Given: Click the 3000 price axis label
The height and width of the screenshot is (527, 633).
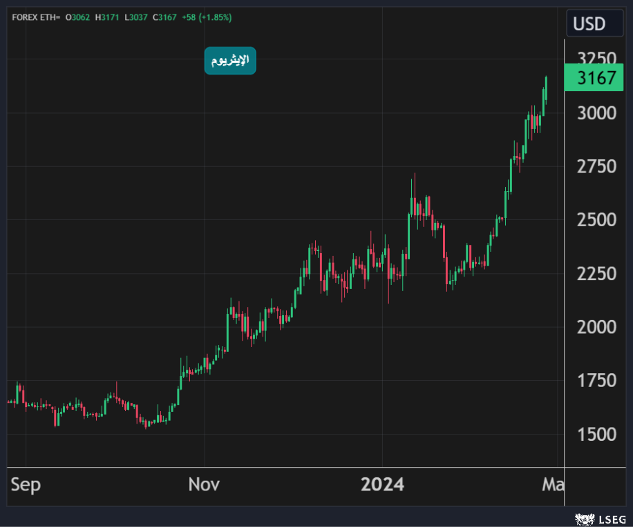Looking at the screenshot, I should coord(596,113).
